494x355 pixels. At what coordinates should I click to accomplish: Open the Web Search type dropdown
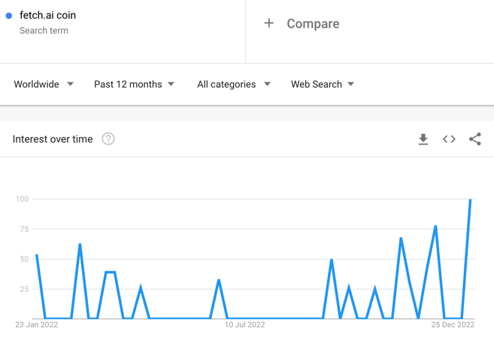(x=323, y=84)
